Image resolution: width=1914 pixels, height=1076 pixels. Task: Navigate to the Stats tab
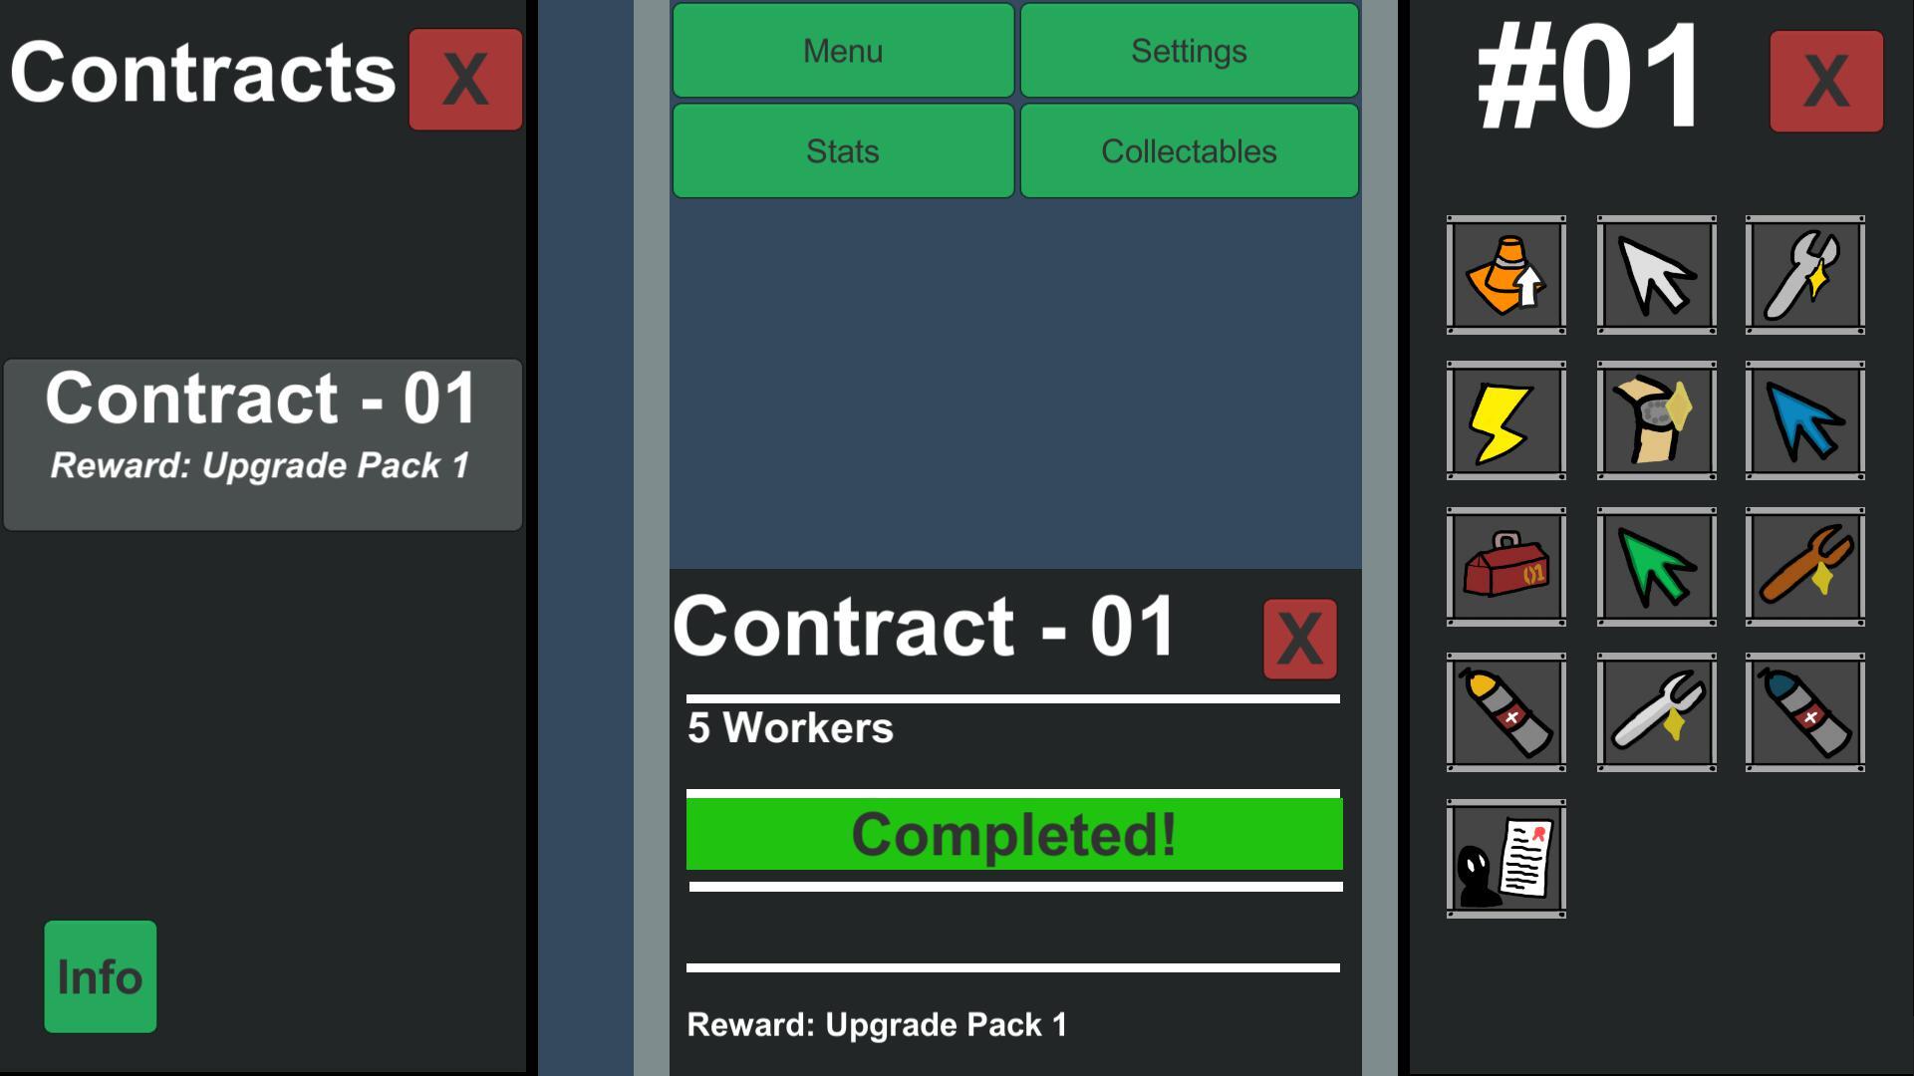843,151
